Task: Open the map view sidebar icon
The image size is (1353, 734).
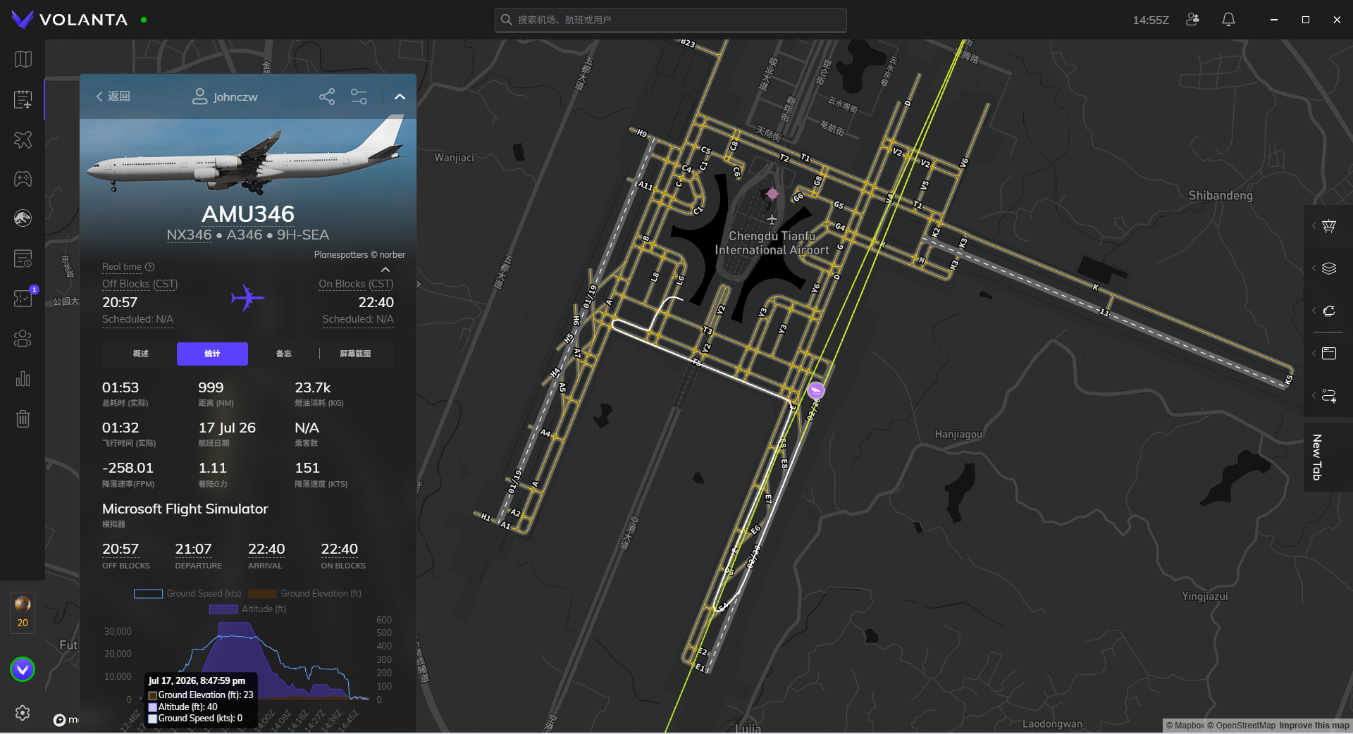Action: [23, 59]
